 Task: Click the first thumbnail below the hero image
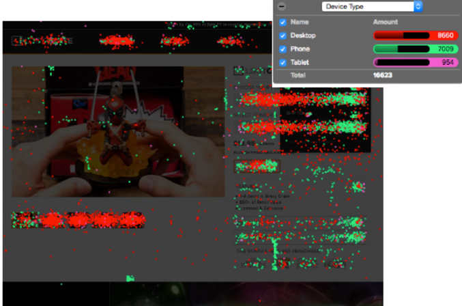(27, 220)
